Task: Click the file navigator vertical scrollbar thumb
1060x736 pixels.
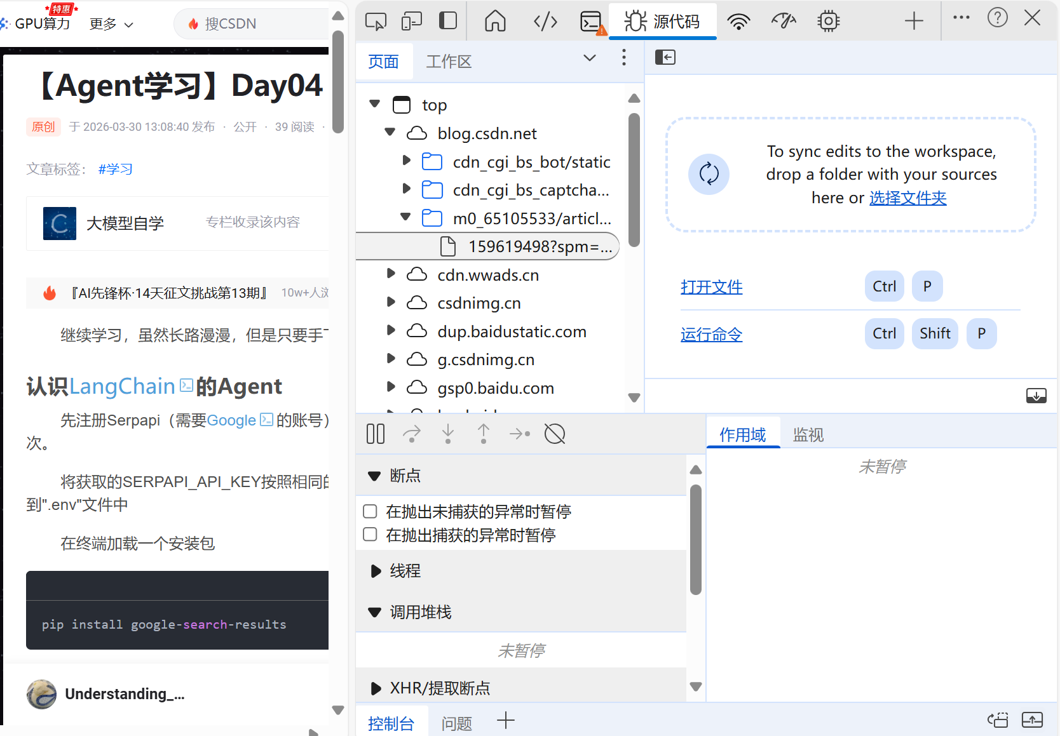Action: [634, 180]
